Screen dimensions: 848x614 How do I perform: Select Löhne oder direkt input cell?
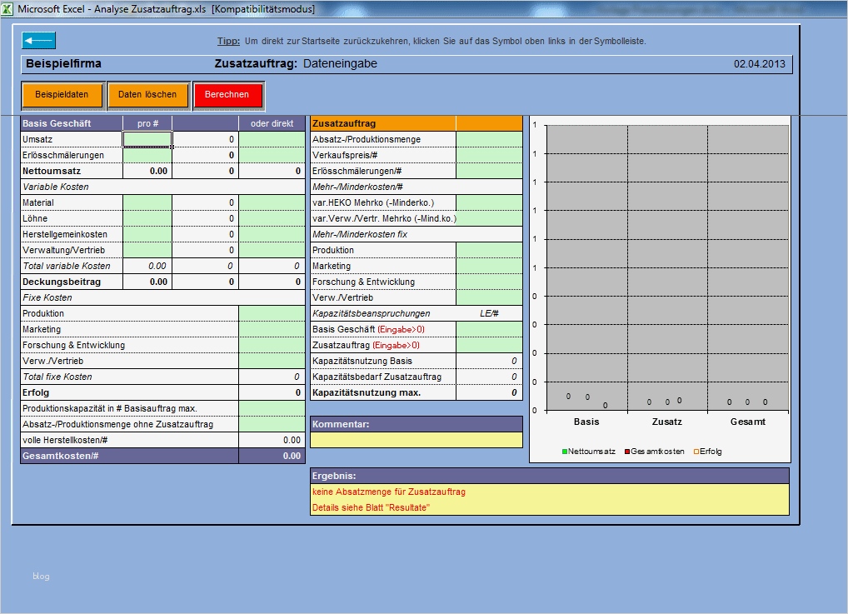[x=272, y=218]
